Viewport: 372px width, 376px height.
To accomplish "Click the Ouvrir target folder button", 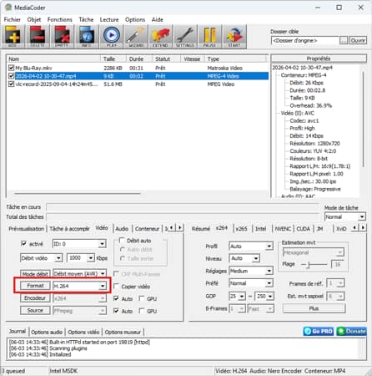I will coord(358,40).
